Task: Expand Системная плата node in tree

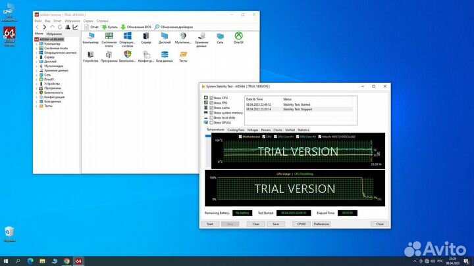Action: [37, 48]
